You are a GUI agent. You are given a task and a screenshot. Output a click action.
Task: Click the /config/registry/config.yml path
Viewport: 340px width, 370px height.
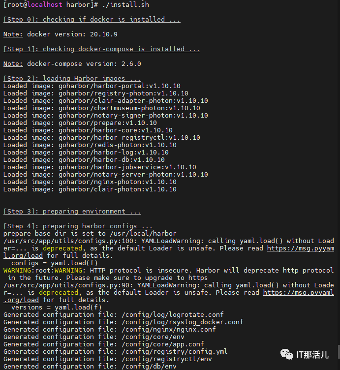pyautogui.click(x=175, y=352)
